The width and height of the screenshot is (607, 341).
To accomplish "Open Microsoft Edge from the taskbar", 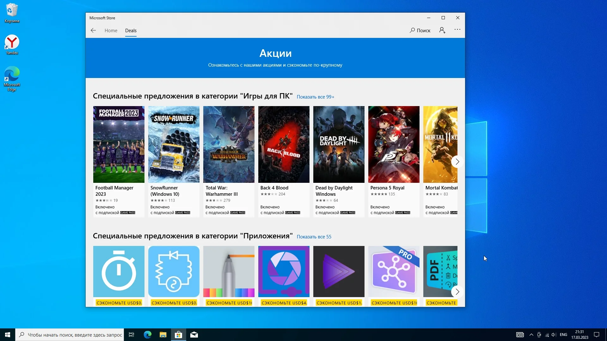I will click(148, 335).
